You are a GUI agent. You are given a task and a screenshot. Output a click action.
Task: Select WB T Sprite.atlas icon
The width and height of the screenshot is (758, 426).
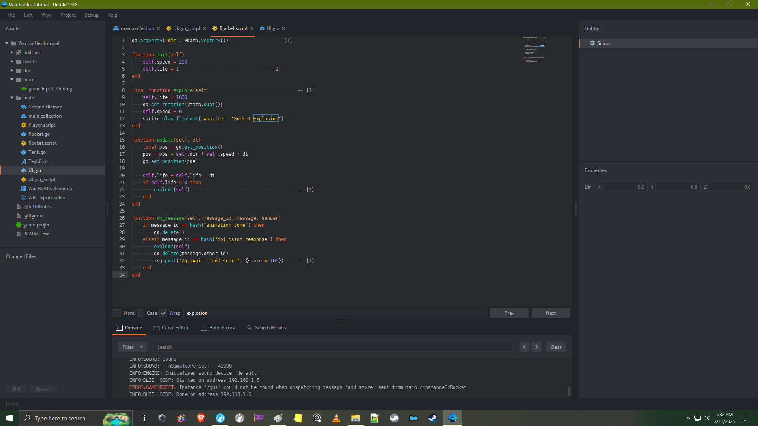[x=24, y=198]
